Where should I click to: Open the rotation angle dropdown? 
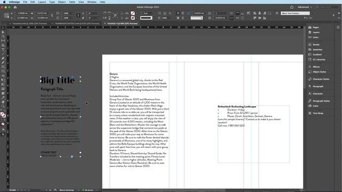coord(98,13)
